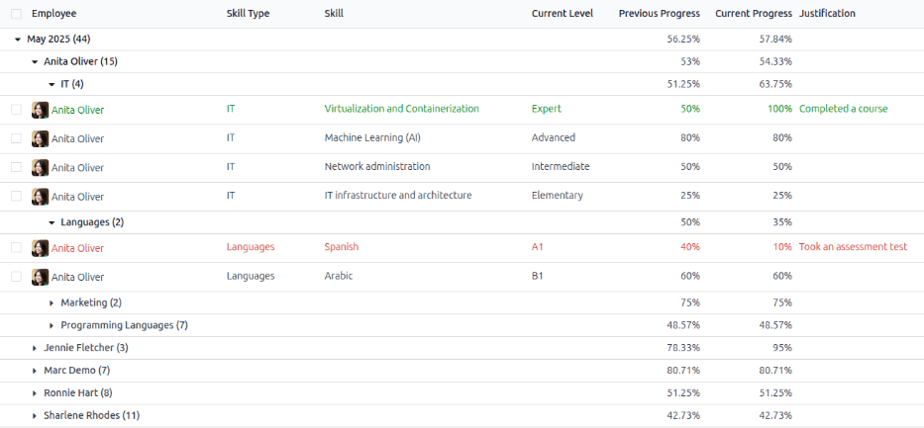
Task: Click Anita Oliver's avatar in Machine Learning row
Action: (40, 138)
